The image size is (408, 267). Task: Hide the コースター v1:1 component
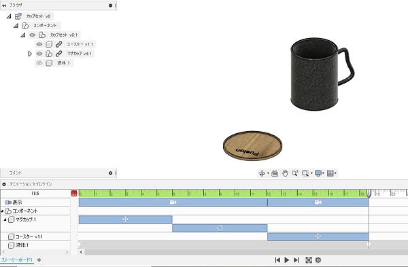tap(39, 44)
